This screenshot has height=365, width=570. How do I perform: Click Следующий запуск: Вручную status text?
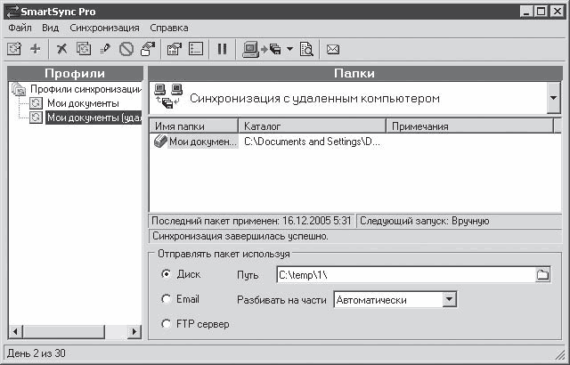pos(425,221)
